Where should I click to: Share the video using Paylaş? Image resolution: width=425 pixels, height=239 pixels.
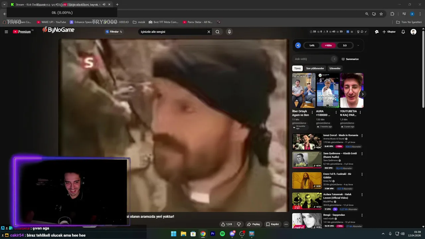pyautogui.click(x=253, y=224)
